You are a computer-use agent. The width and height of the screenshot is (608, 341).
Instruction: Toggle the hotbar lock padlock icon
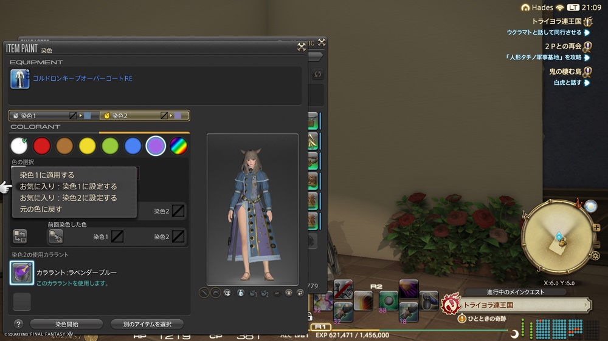[x=310, y=317]
